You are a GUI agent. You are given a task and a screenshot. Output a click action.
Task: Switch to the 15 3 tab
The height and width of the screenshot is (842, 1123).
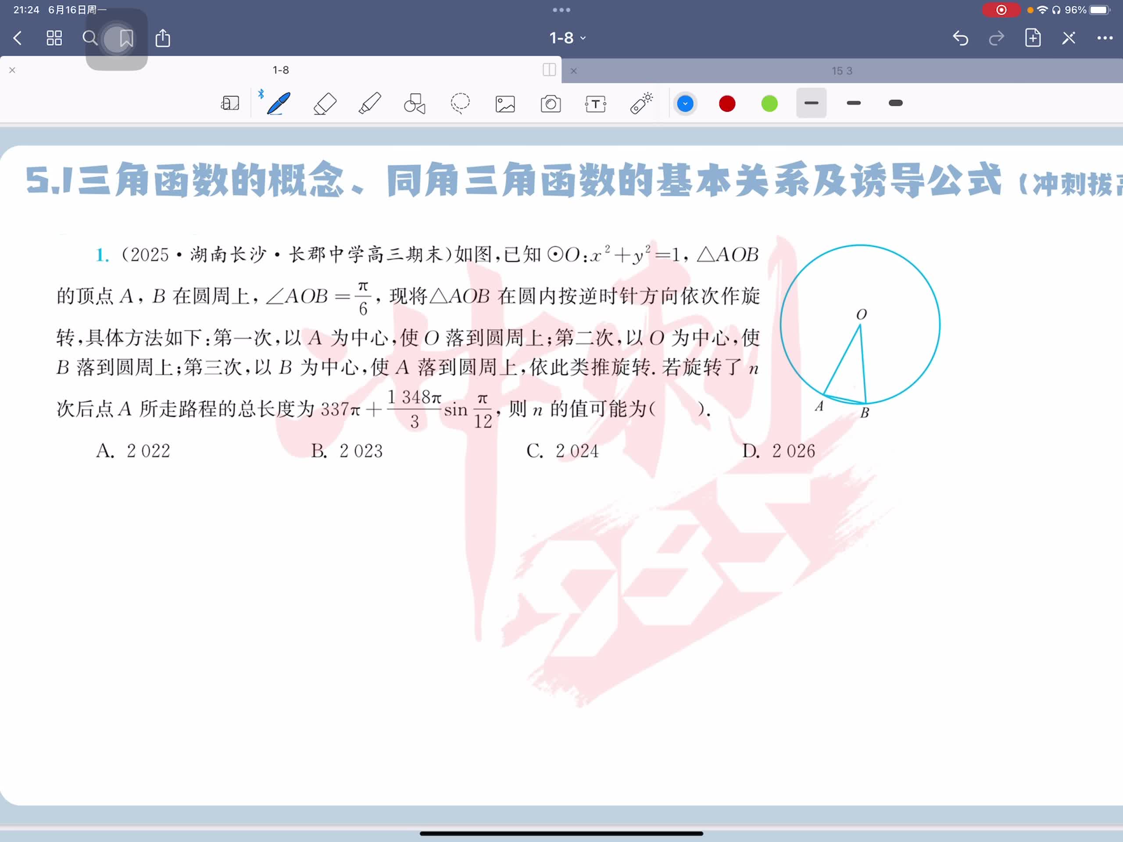coord(841,71)
